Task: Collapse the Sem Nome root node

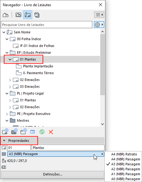Action: click(4, 32)
